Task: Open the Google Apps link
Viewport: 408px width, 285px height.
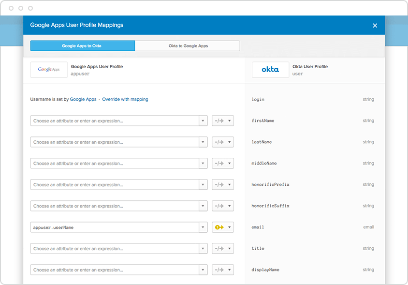Action: 83,99
